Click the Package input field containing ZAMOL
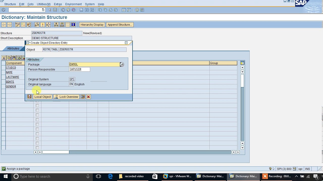323x181 pixels. tap(94, 64)
